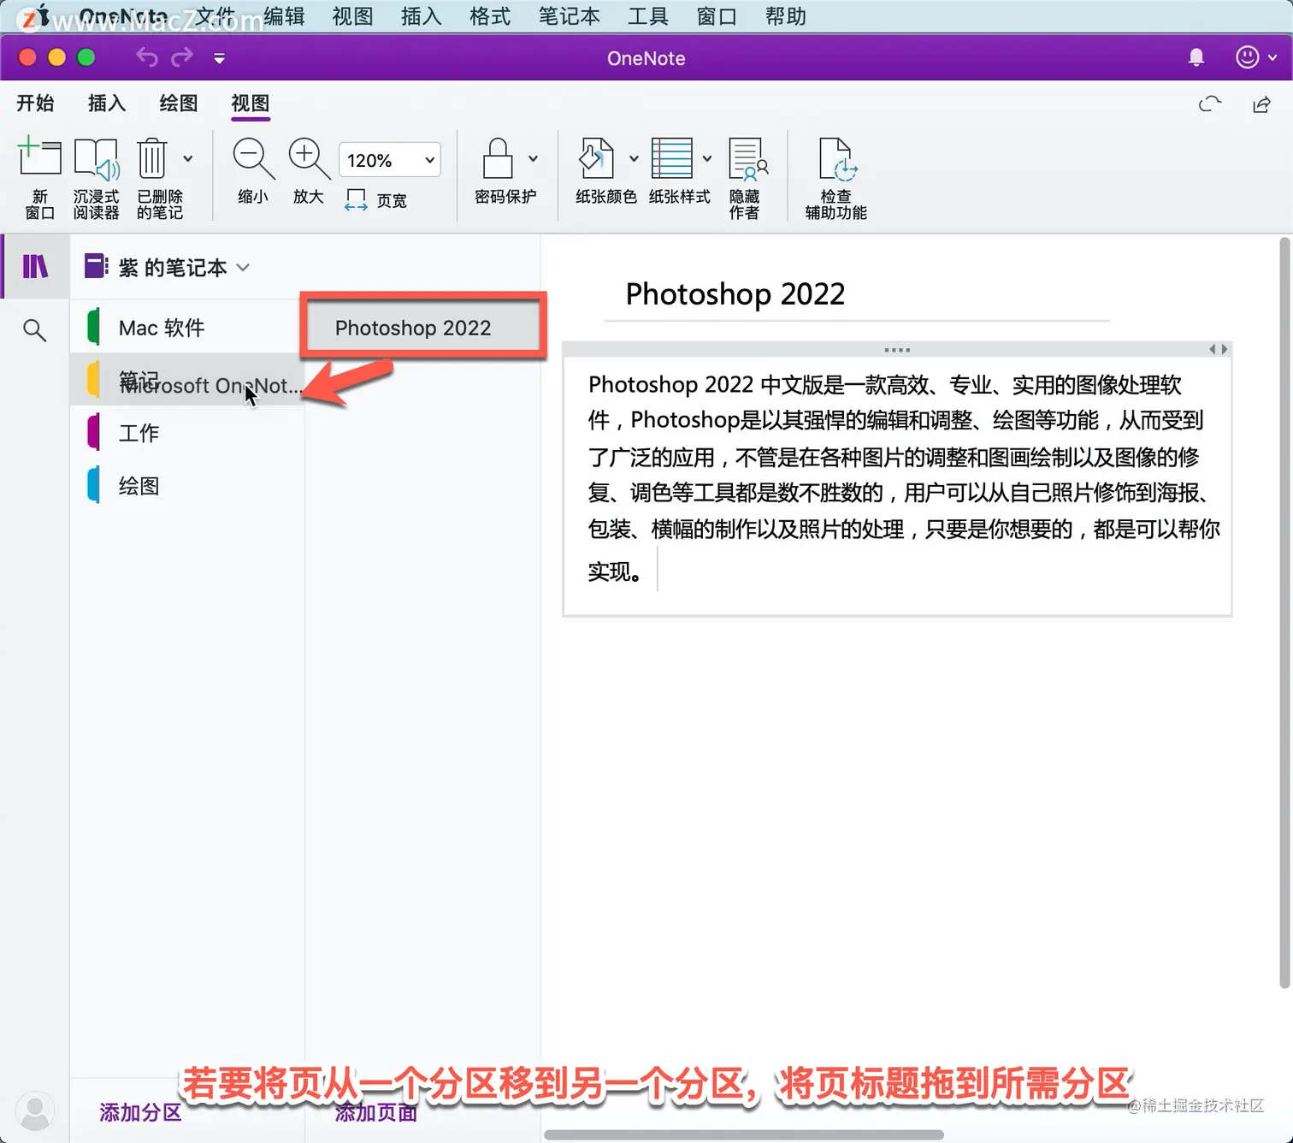Select the Mac 软件 section
The height and width of the screenshot is (1143, 1293).
coord(186,328)
